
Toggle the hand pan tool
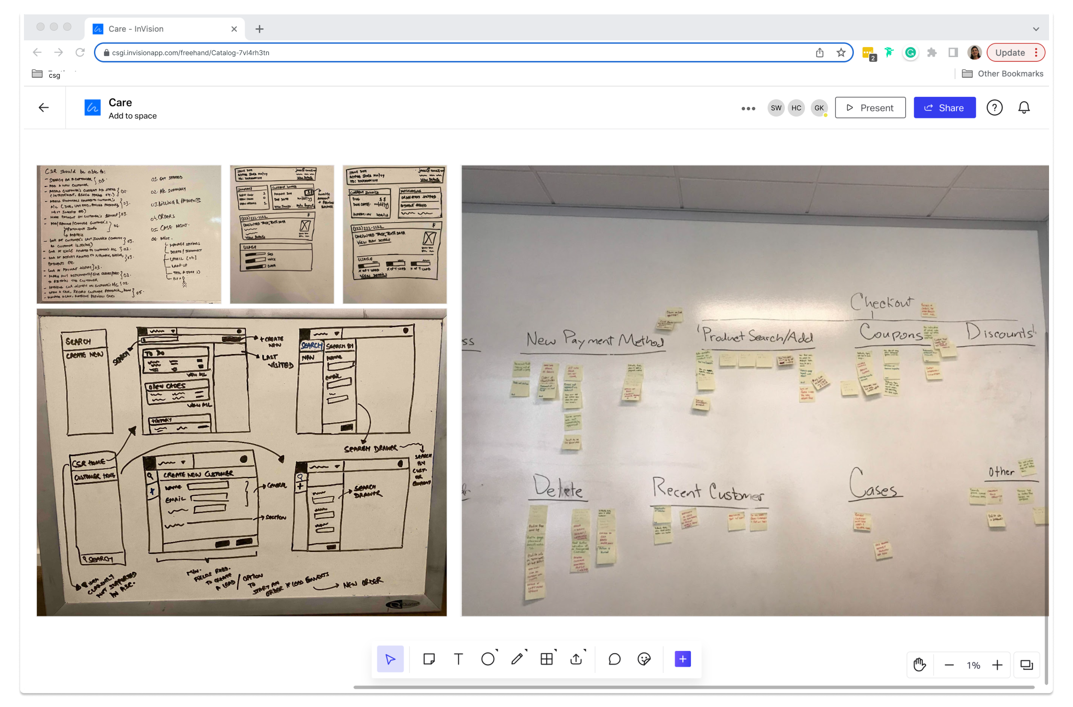[x=920, y=665]
